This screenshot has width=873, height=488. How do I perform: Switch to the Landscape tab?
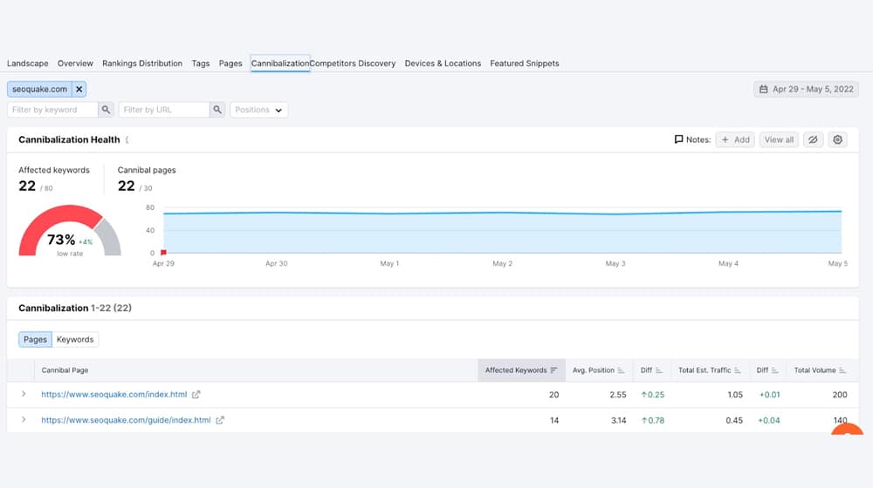pos(27,64)
